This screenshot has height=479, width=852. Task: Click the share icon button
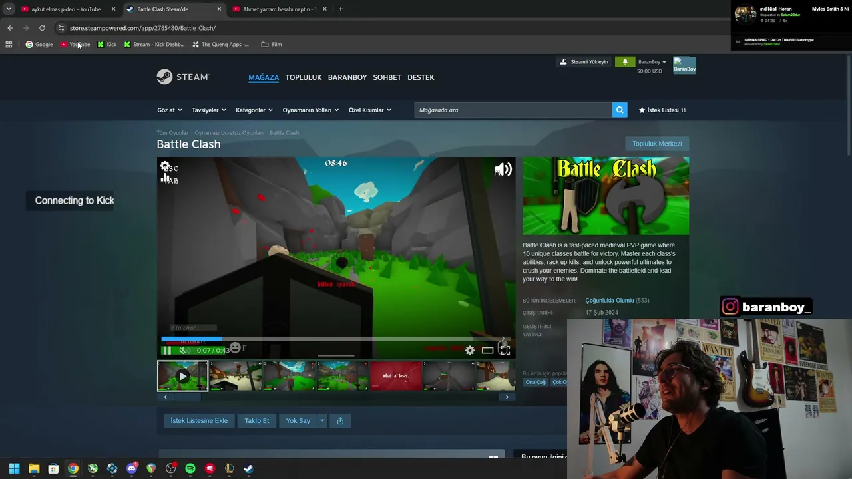[x=340, y=421]
